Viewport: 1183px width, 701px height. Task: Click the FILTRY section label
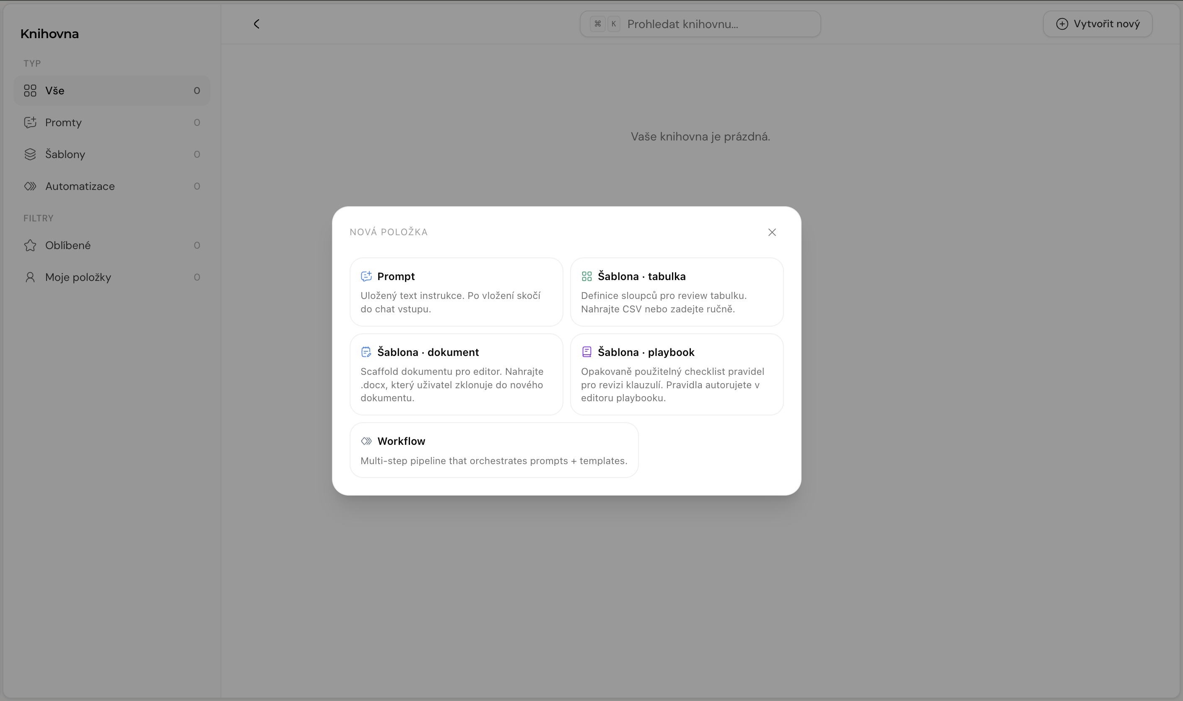(38, 218)
